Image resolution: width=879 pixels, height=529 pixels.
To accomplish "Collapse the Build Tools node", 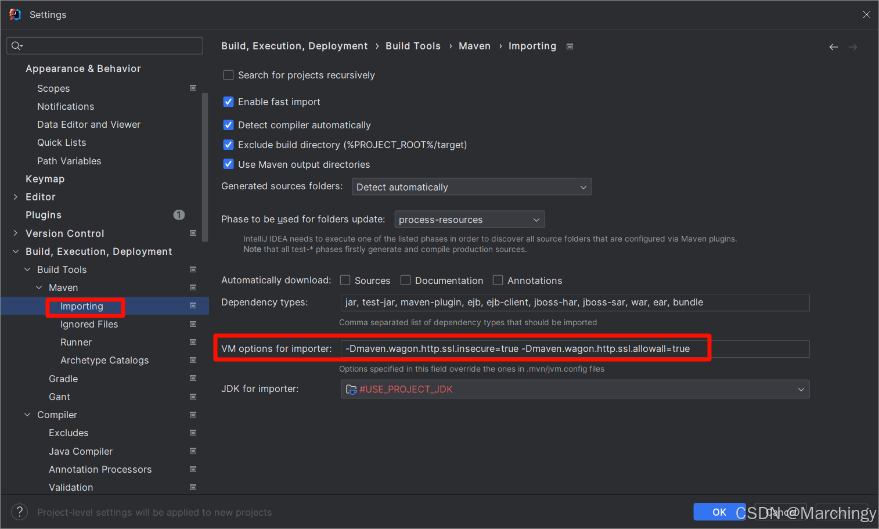I will 27,269.
